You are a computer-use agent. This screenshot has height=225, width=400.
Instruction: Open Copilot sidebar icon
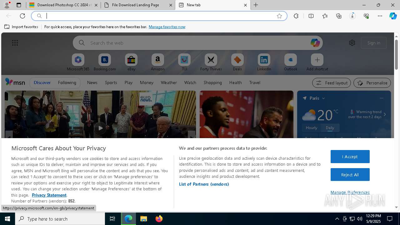click(x=393, y=16)
